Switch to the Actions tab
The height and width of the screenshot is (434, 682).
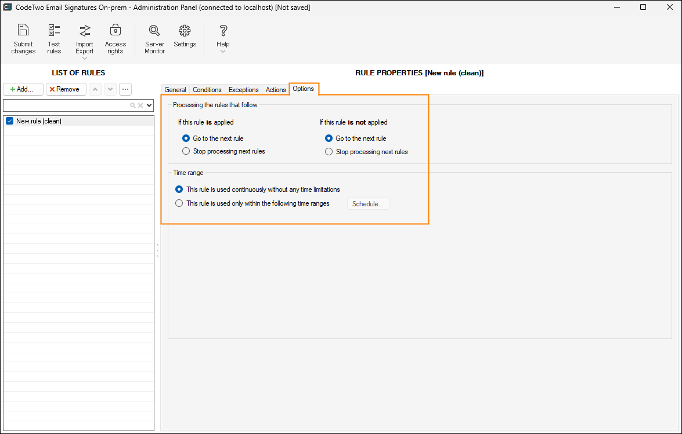[x=276, y=90]
